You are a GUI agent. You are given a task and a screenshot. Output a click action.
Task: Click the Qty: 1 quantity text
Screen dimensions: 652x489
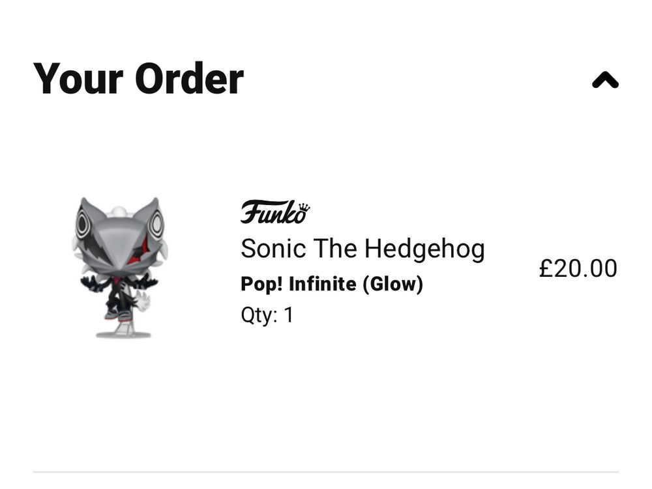267,315
